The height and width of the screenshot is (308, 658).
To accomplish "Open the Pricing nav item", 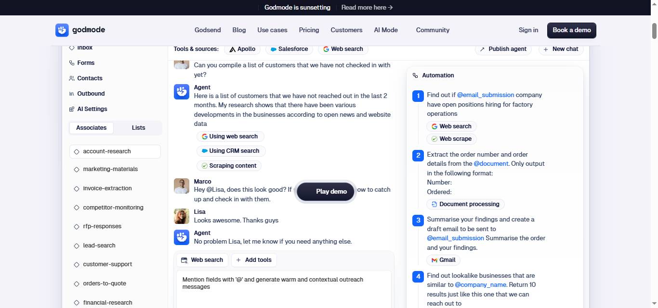I will tap(309, 30).
